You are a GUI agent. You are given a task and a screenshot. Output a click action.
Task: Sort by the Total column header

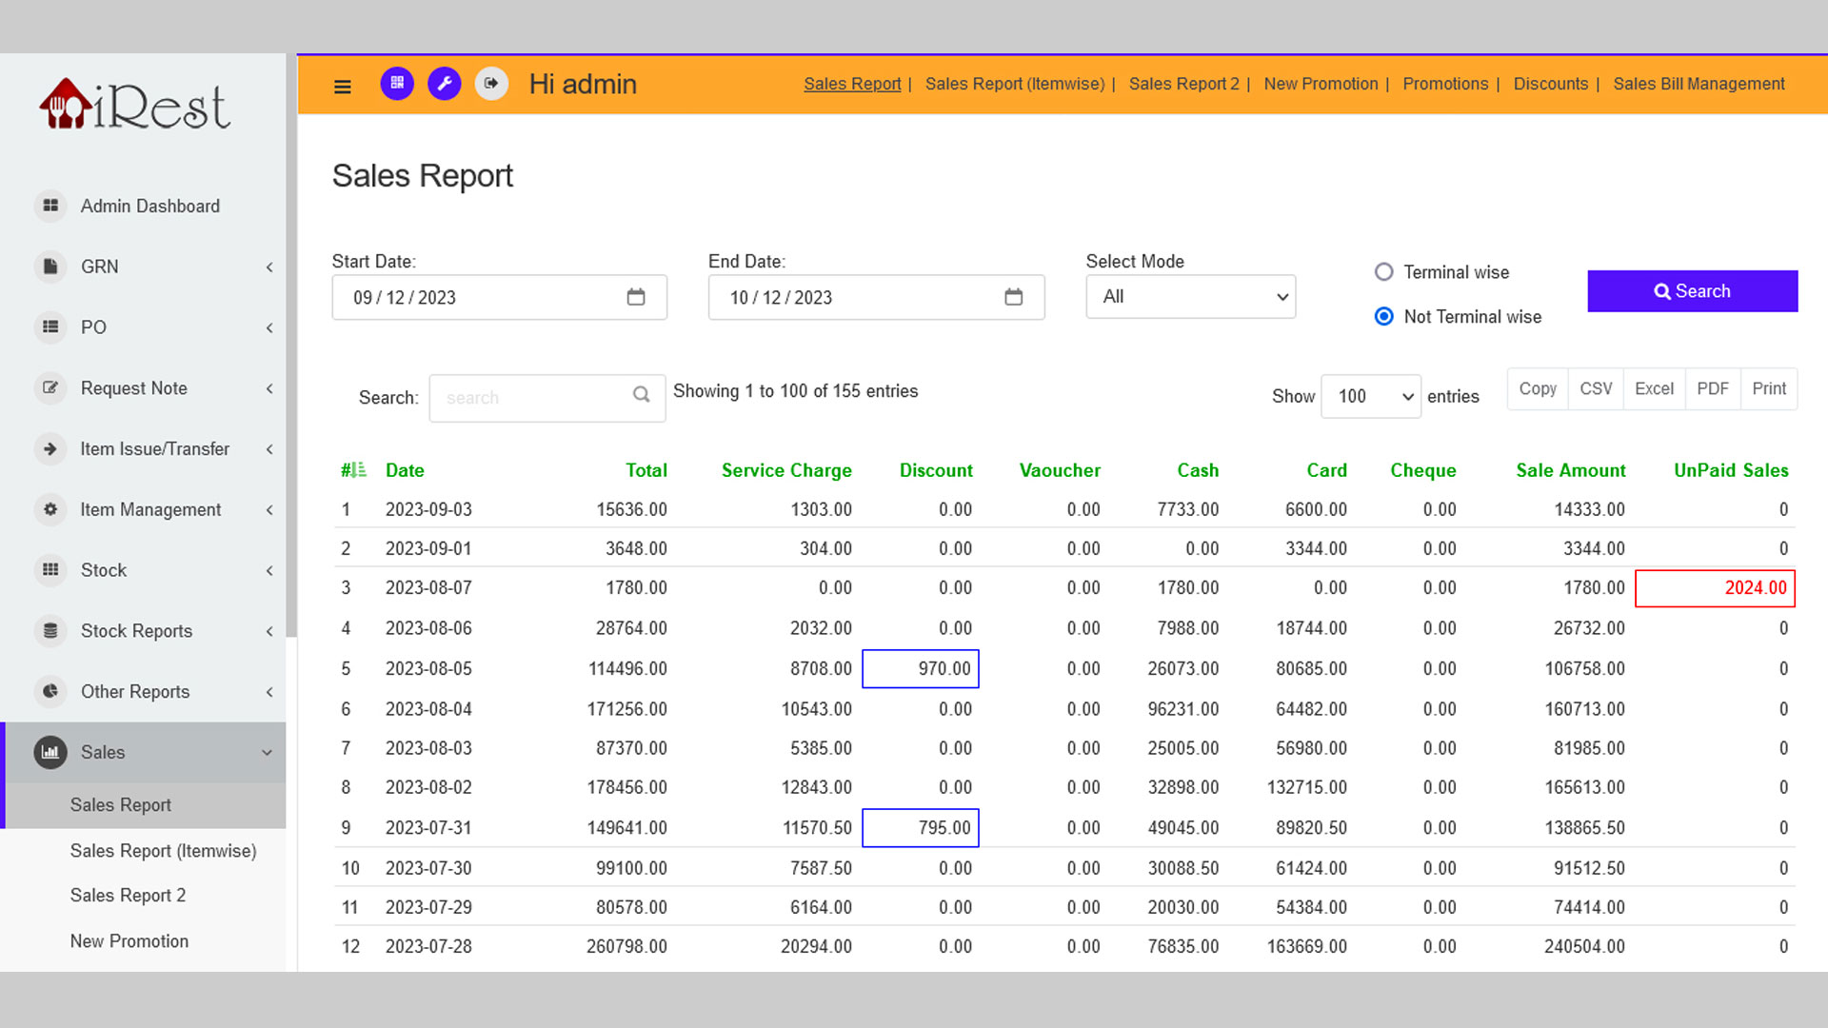646,470
